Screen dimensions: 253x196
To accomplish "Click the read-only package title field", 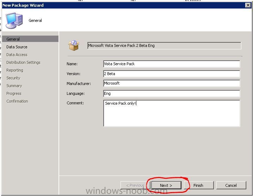I will click(x=164, y=45).
